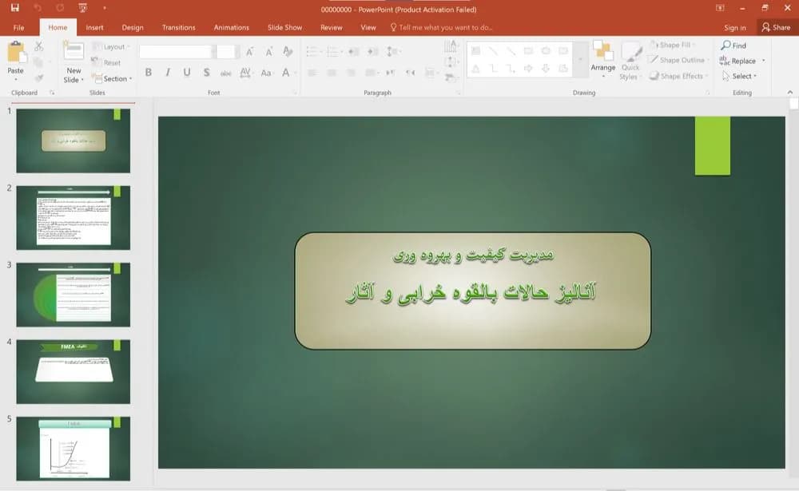Select the oval shape in gallery

tap(546, 50)
